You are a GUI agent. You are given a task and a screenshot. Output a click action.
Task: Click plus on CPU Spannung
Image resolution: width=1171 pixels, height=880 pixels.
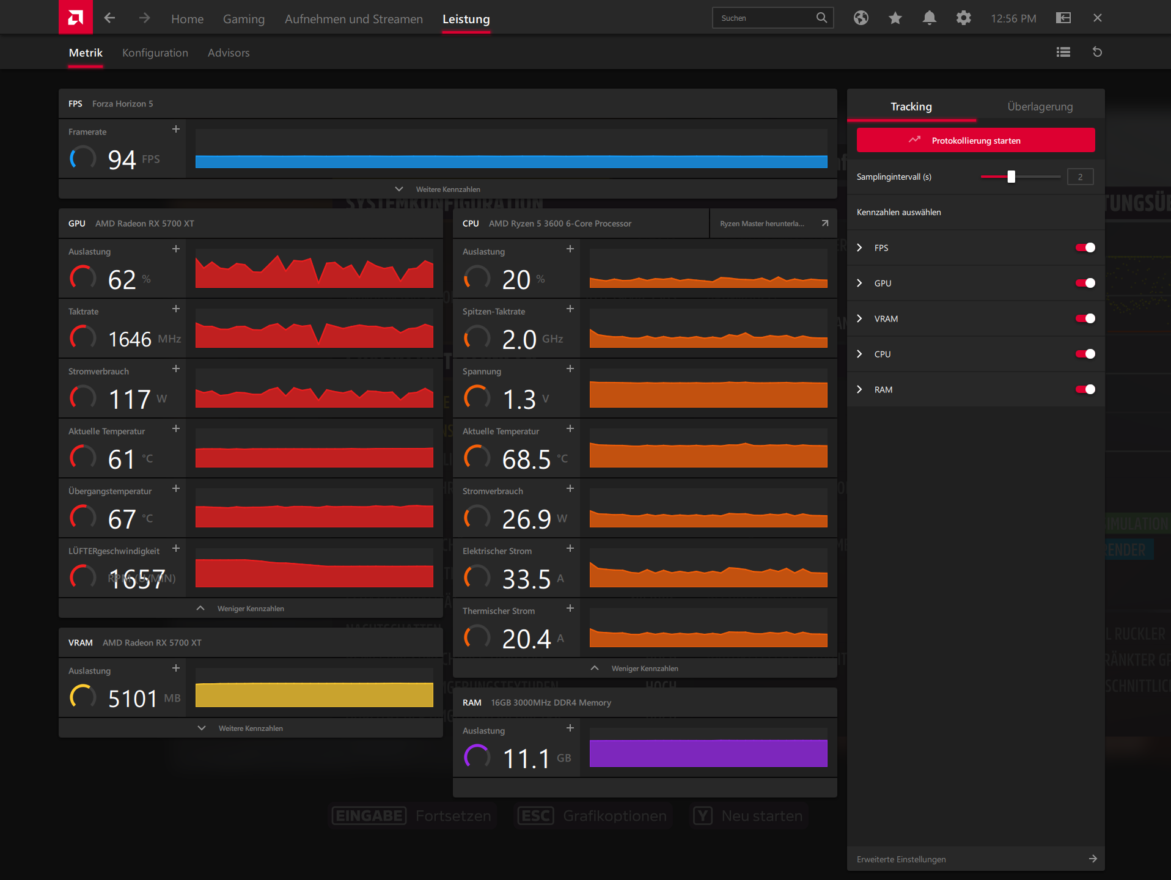pyautogui.click(x=570, y=369)
